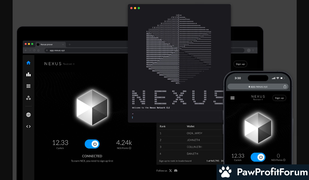Open the Home icon in the Nexus sidebar
Screen dimensions: 309x180
[28, 63]
